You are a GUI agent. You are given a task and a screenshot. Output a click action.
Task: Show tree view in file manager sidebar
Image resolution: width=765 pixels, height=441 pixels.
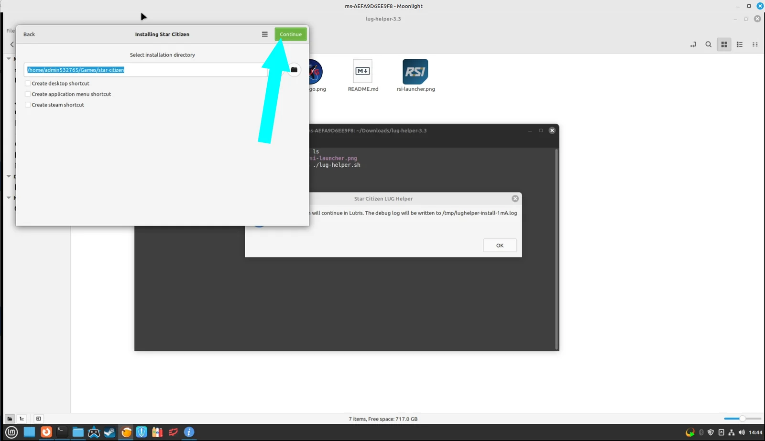(22, 419)
